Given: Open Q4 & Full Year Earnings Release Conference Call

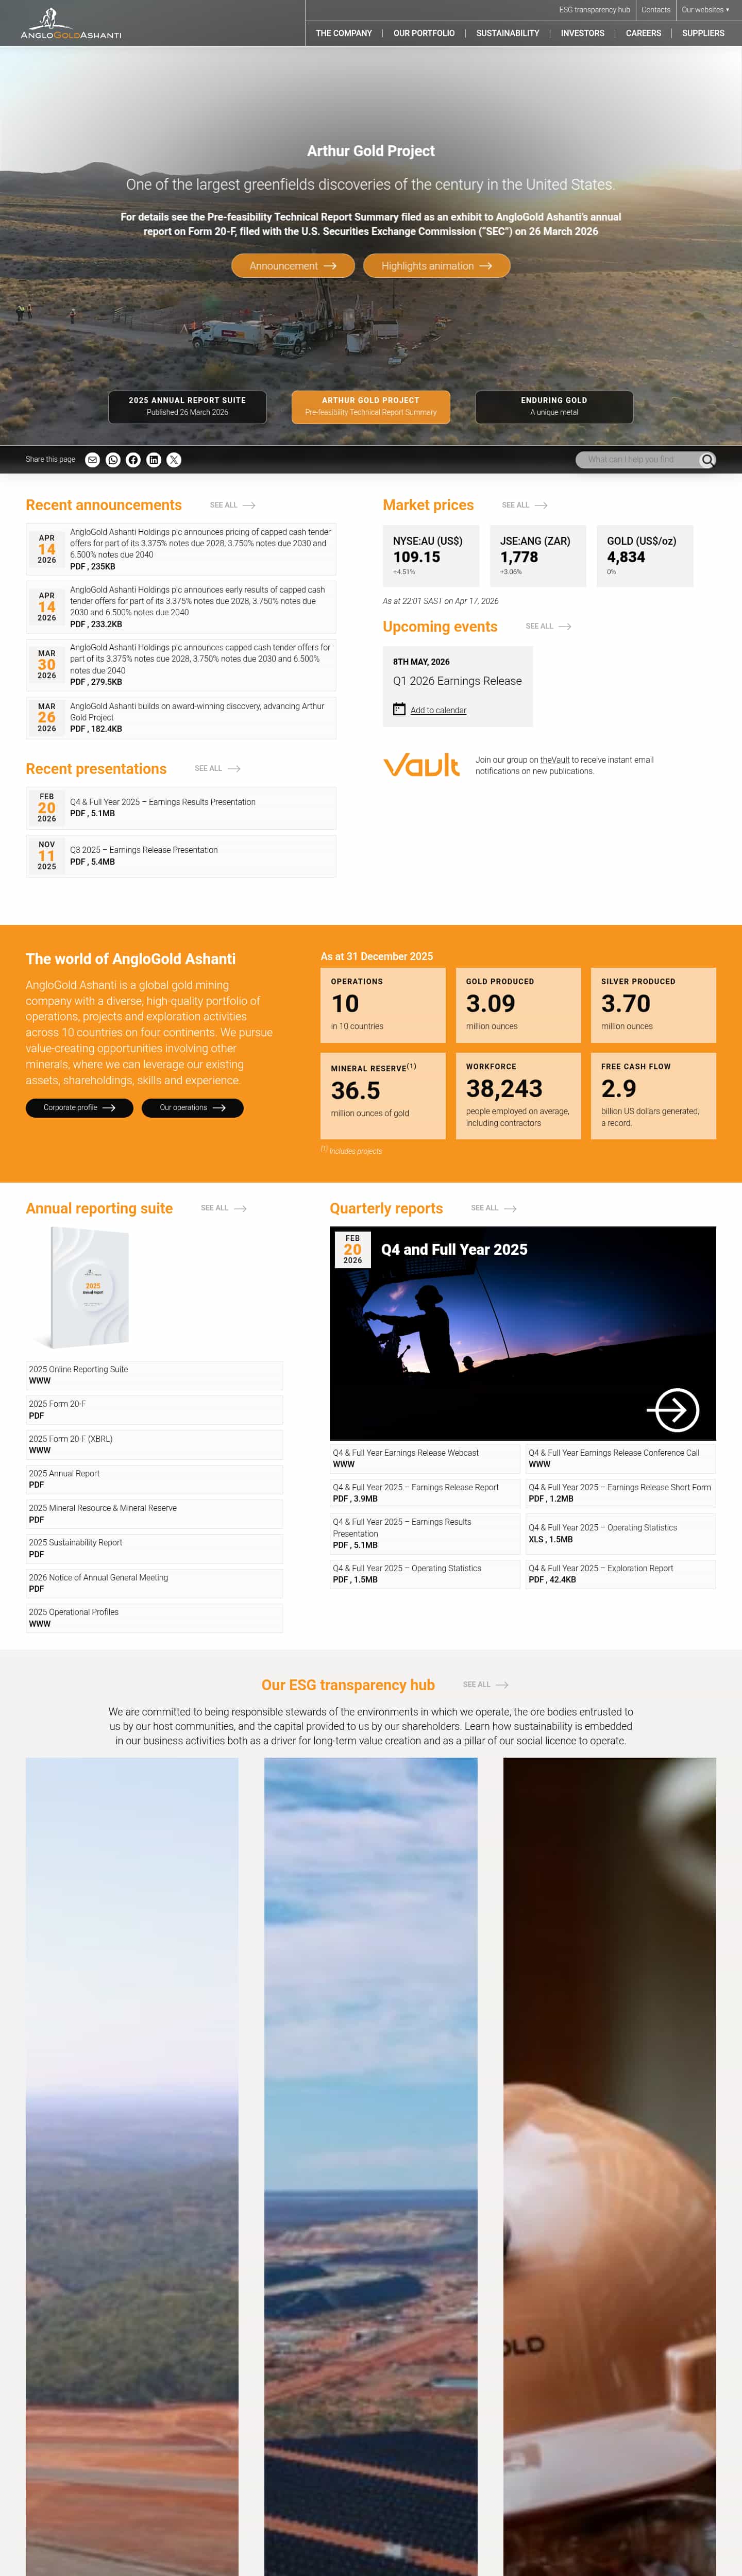Looking at the screenshot, I should coord(621,1459).
